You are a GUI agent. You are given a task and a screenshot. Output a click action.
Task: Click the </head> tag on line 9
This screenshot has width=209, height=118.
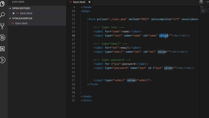pos(86,7)
